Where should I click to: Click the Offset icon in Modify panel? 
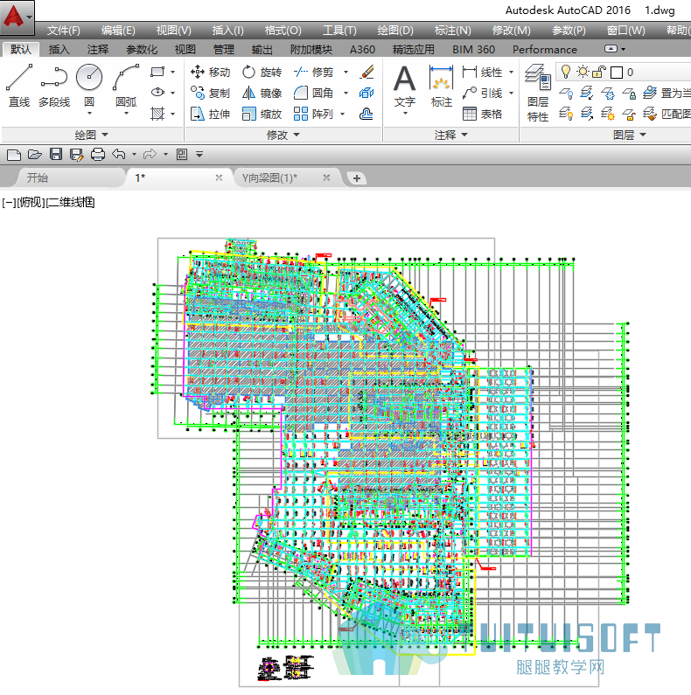366,114
